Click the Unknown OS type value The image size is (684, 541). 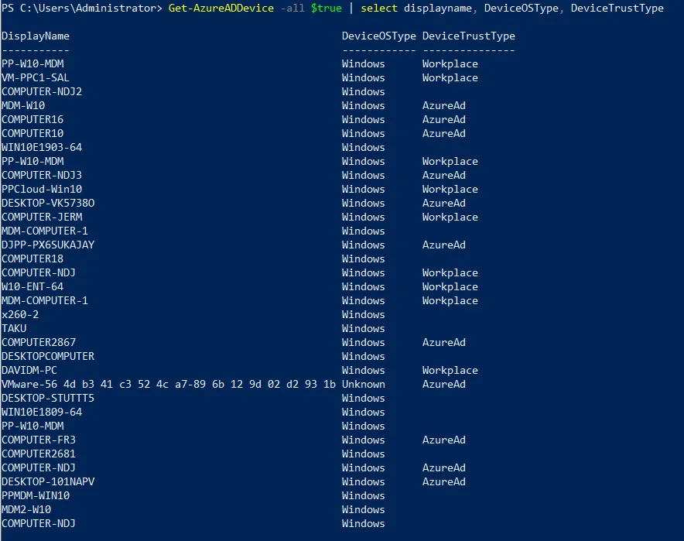tap(364, 385)
